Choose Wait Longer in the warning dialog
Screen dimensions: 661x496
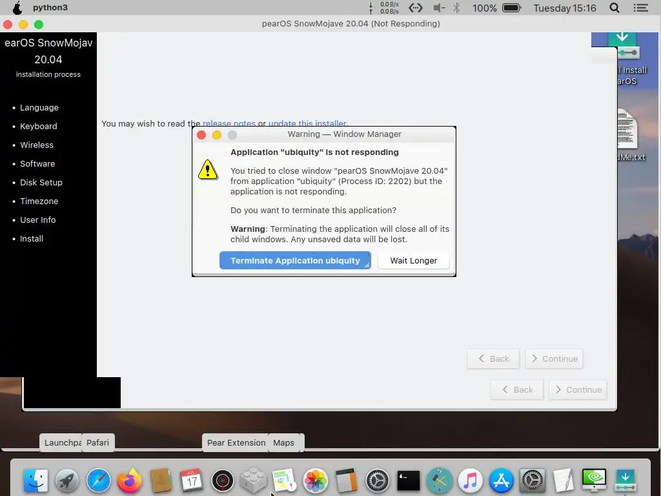[x=414, y=261]
